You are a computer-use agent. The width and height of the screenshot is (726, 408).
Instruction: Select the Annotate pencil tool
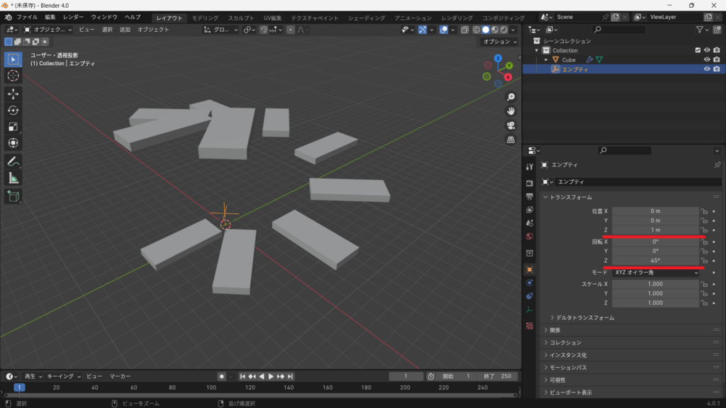point(13,161)
